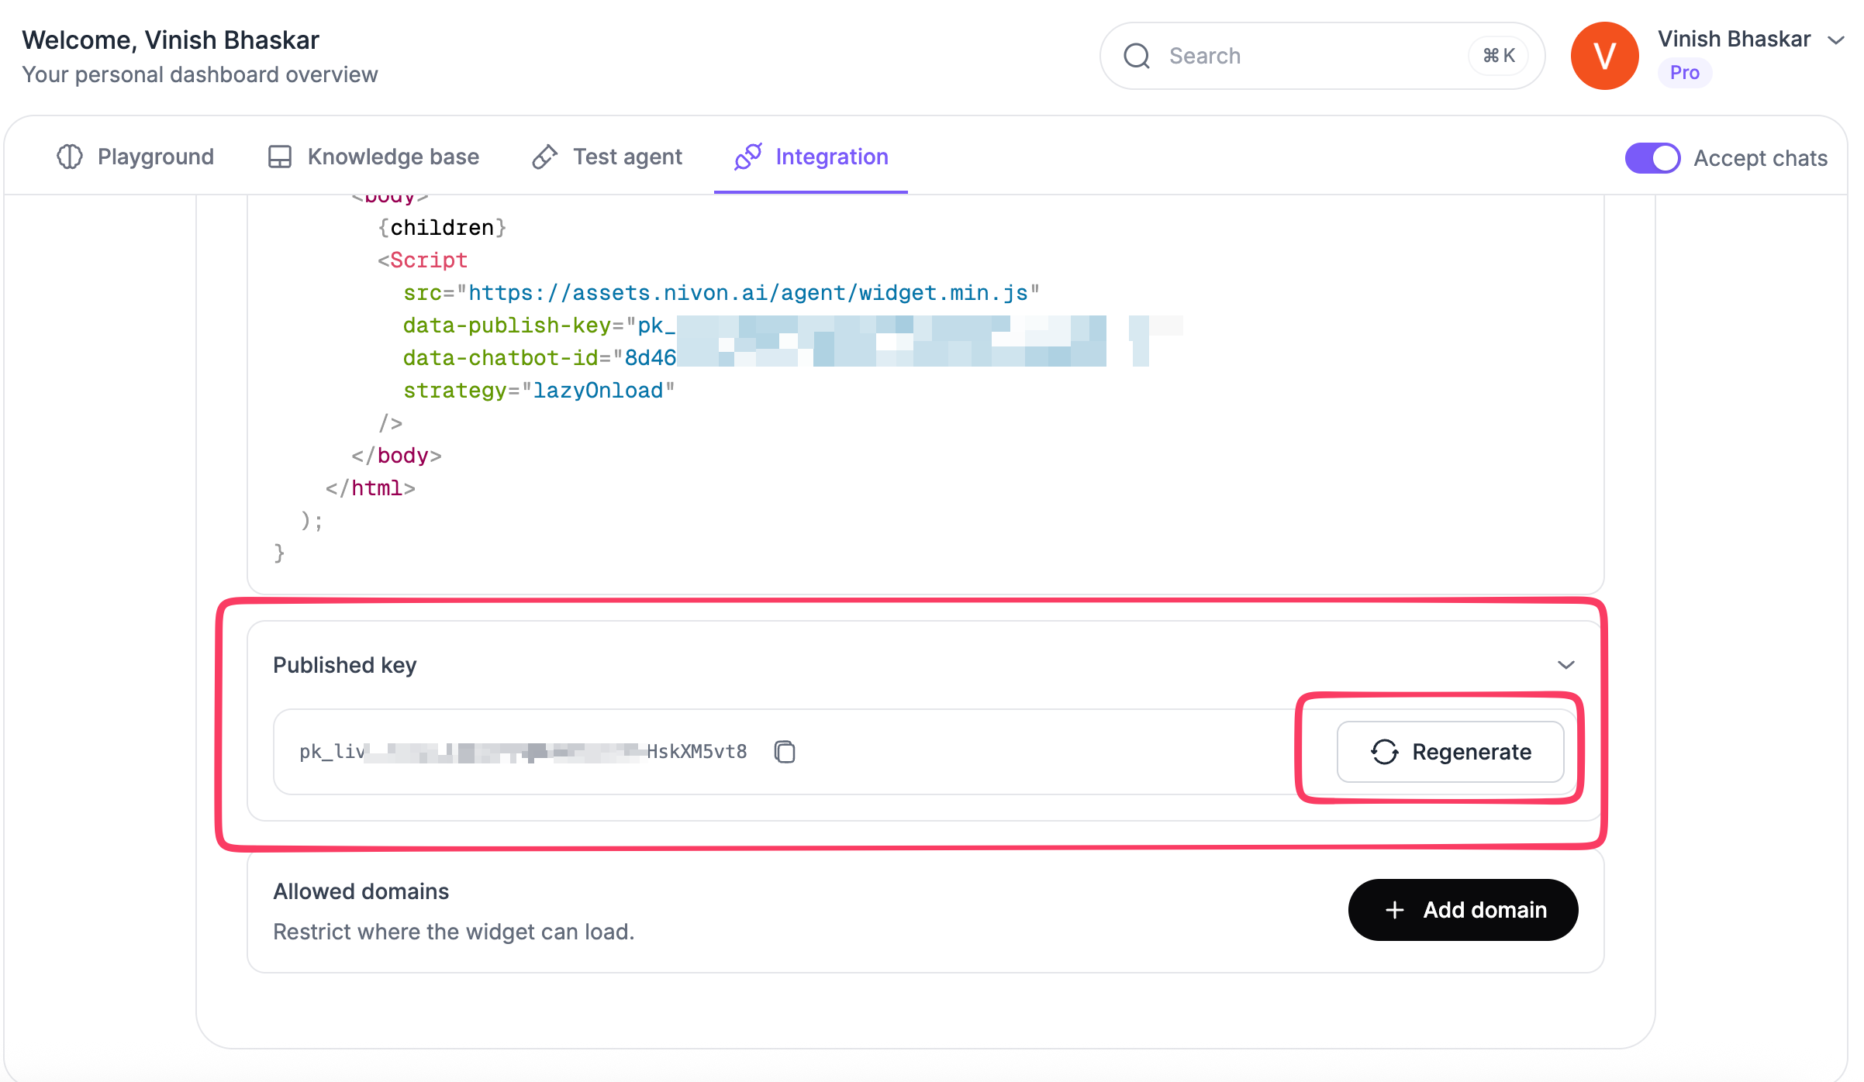Viewport: 1864px width, 1082px height.
Task: Click the {children} code line
Action: point(442,228)
